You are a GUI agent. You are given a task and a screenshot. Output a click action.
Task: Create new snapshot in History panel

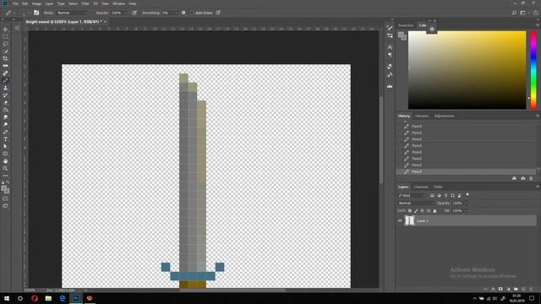tap(522, 178)
